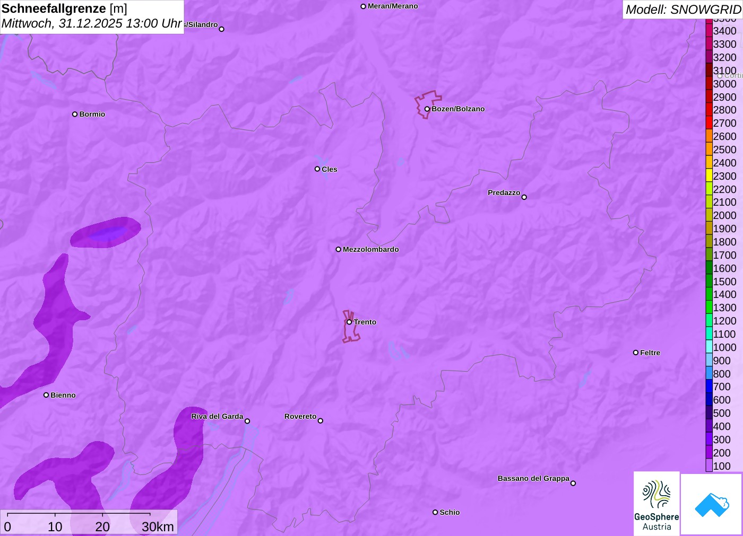This screenshot has width=743, height=536.
Task: Select the 1500 green legend swatch
Action: 709,281
